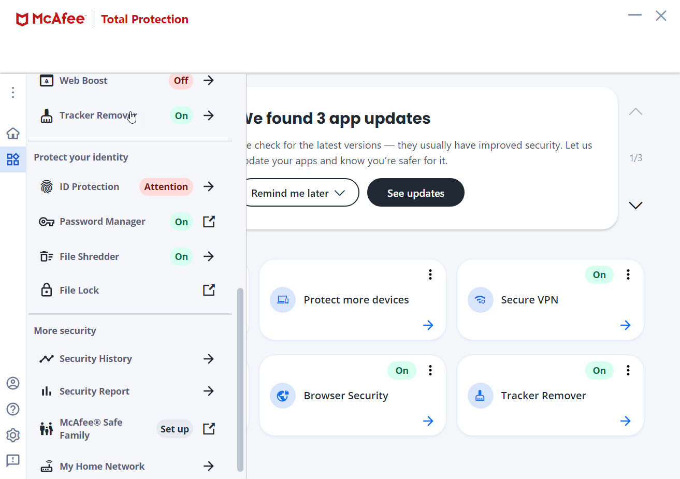Select the My Protection grid icon
Viewport: 680px width, 479px height.
click(13, 159)
